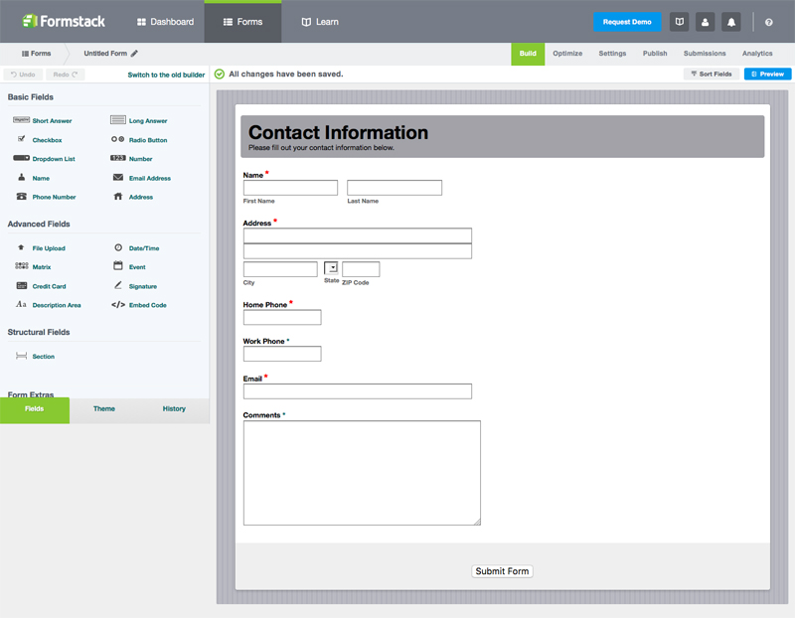Image resolution: width=795 pixels, height=618 pixels.
Task: Click the First Name input field
Action: tap(290, 188)
